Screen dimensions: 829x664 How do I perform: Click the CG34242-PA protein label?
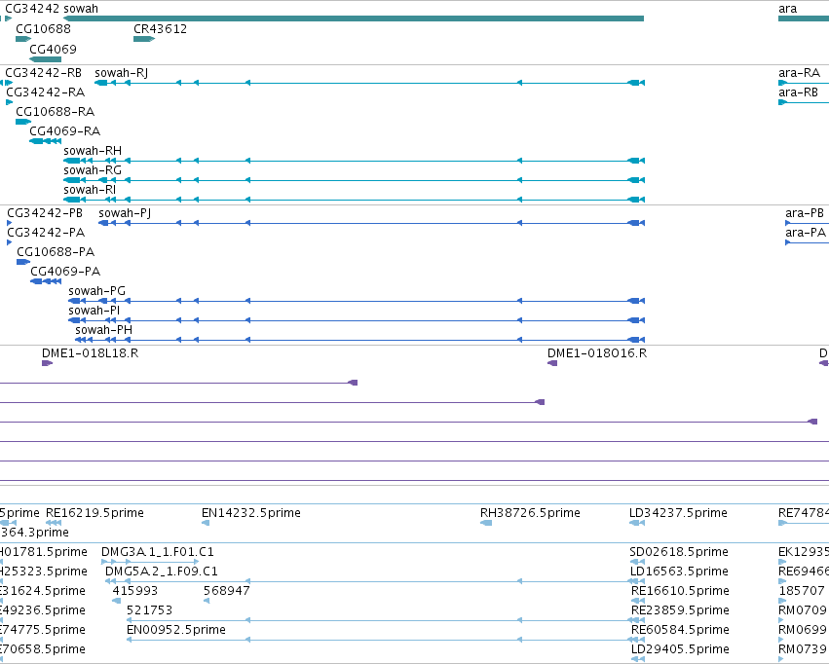pos(46,233)
